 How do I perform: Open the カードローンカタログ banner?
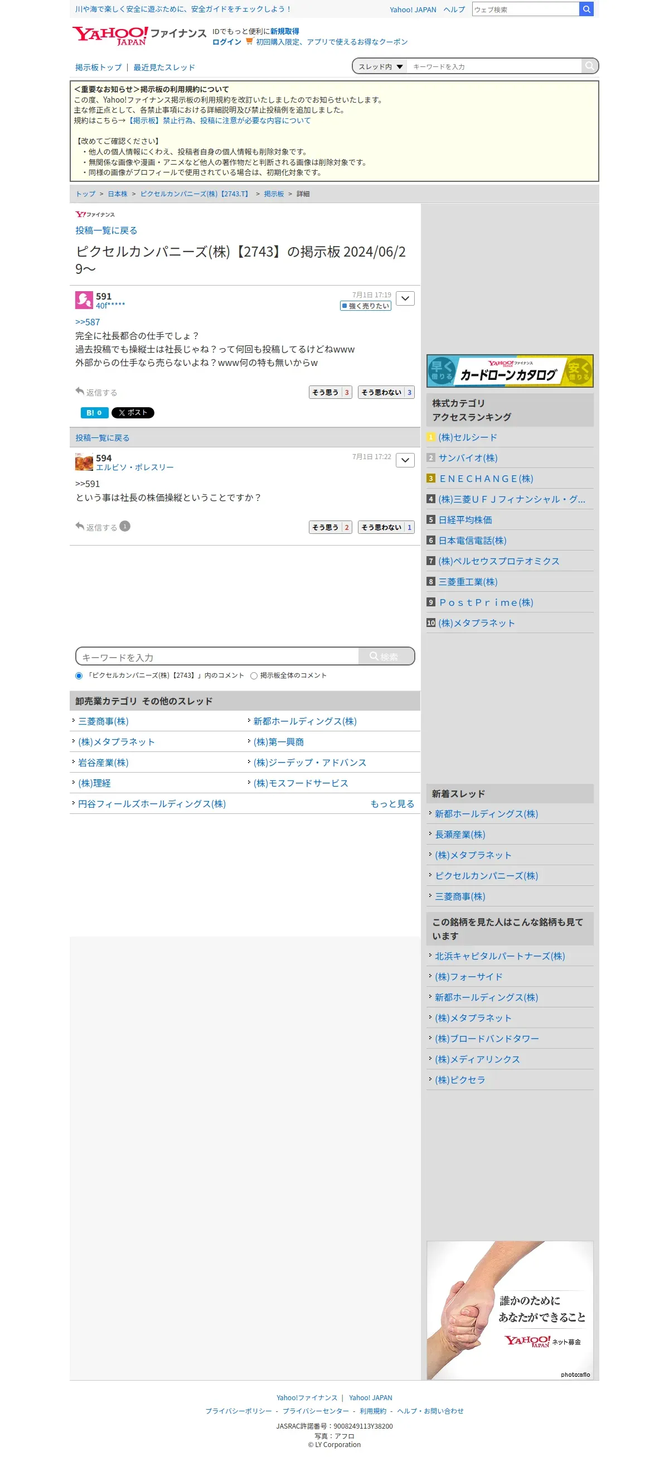tap(510, 371)
